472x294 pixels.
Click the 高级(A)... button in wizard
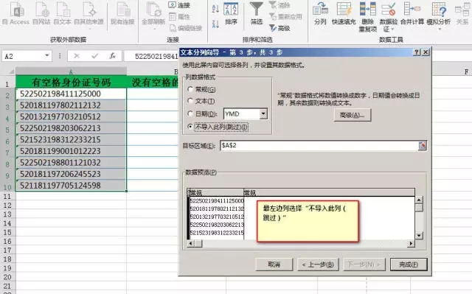point(353,115)
